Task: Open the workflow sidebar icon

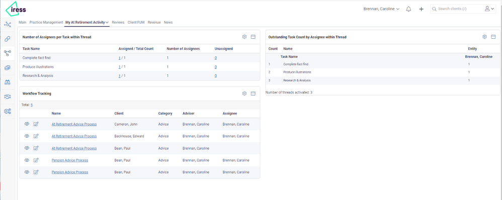Action: 8,53
